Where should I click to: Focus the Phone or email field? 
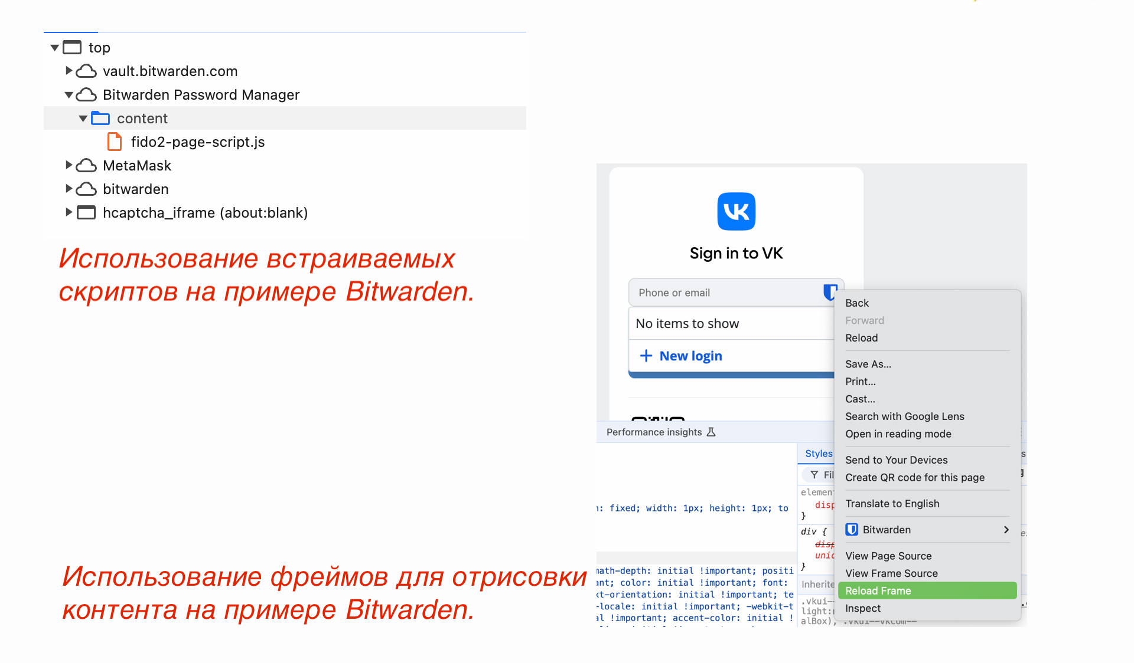[736, 293]
